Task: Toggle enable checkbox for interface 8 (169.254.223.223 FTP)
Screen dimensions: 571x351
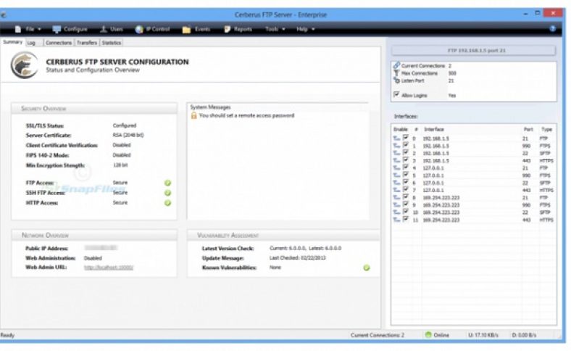Action: click(405, 197)
